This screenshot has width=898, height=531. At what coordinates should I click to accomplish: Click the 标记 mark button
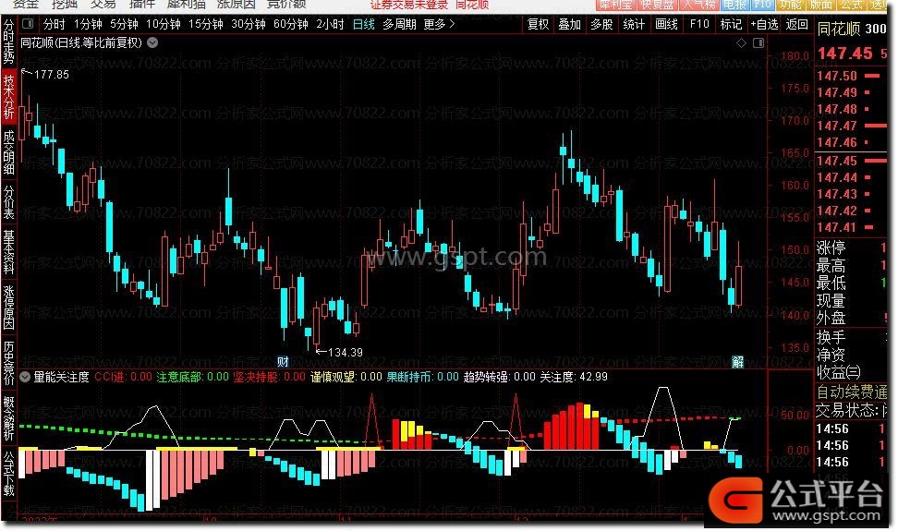click(731, 25)
